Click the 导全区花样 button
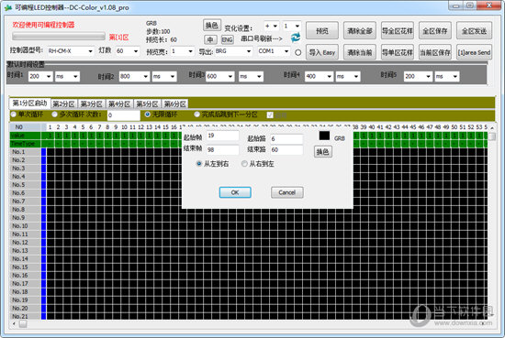 pos(398,31)
